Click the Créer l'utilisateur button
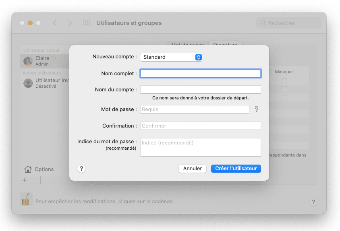340x231 pixels. [x=236, y=169]
